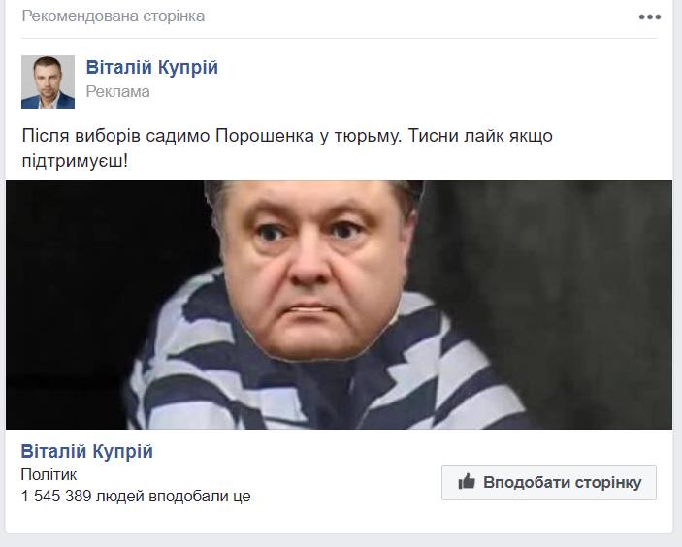Open the three-dot options menu
Image resolution: width=682 pixels, height=547 pixels.
click(650, 16)
